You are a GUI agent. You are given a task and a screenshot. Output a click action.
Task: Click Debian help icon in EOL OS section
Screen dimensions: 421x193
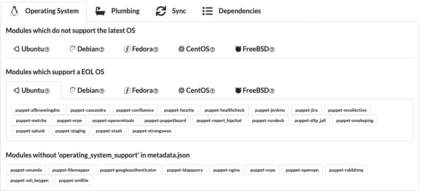point(102,91)
